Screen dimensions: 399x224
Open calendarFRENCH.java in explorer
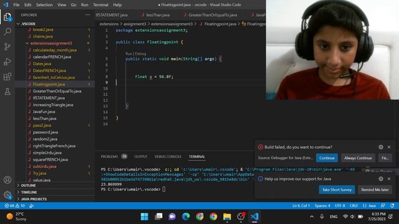[x=52, y=57]
